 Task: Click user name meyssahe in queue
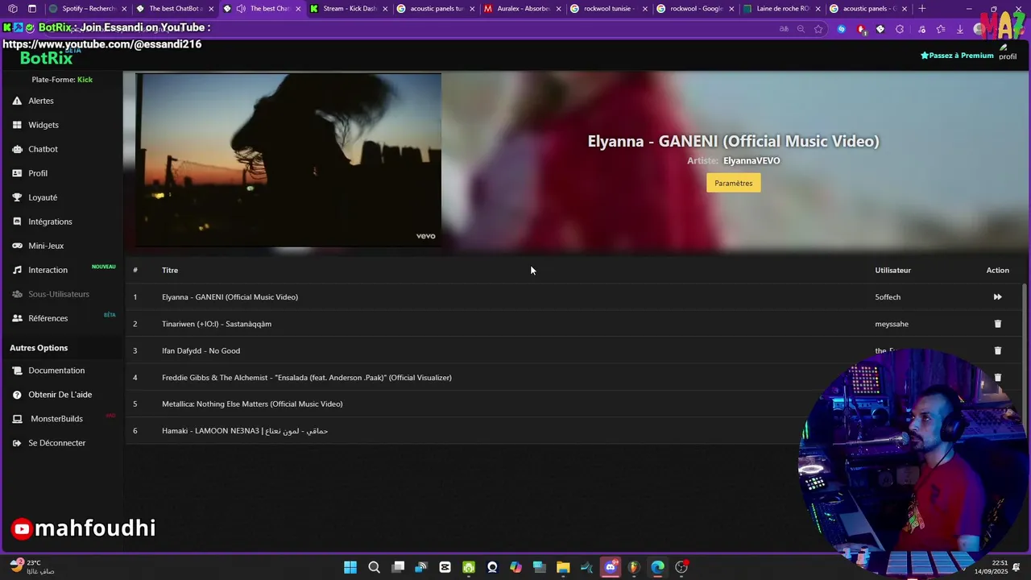coord(892,324)
